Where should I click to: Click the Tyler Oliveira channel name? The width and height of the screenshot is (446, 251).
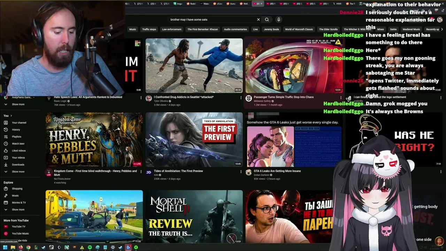[x=161, y=101]
